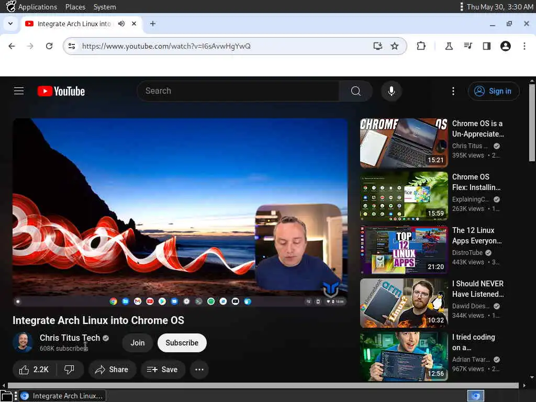Open the YouTube guide hamburger menu
The image size is (536, 402).
[x=19, y=91]
